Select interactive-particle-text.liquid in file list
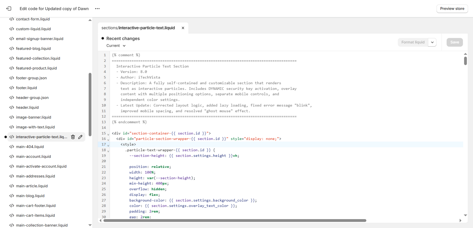Screen dimensions: 473x228 (x=42, y=137)
